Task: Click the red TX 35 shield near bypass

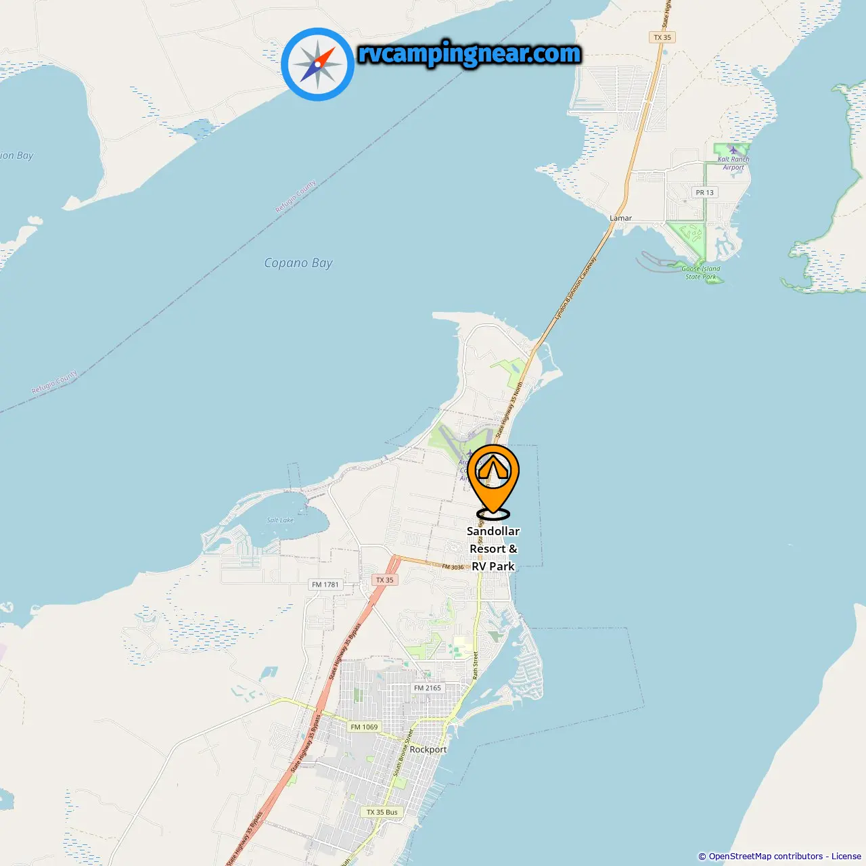Action: [x=385, y=580]
